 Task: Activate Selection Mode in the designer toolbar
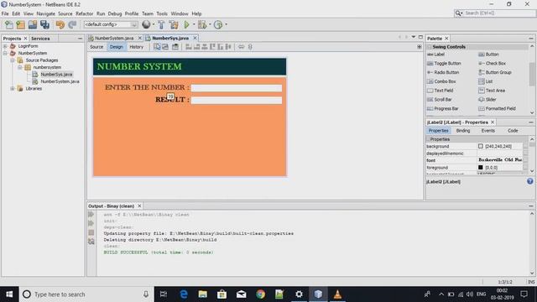(x=157, y=47)
